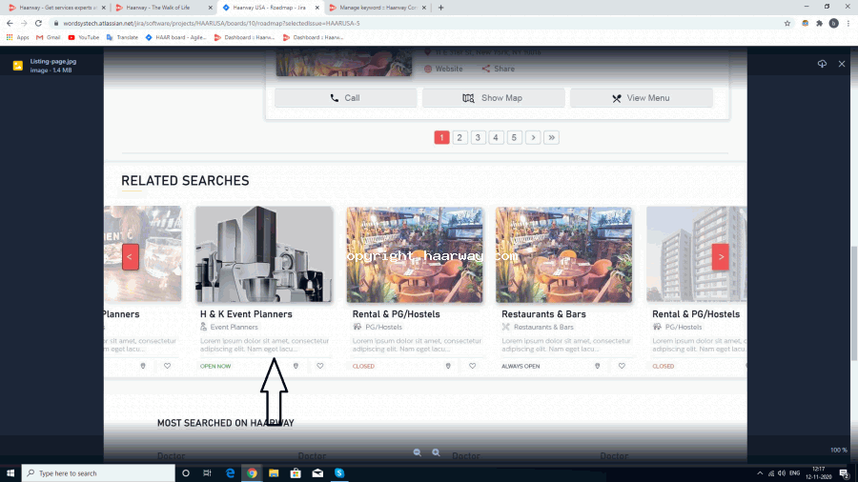Click location pin on Restaurants & Bars card
858x482 pixels.
tap(598, 366)
